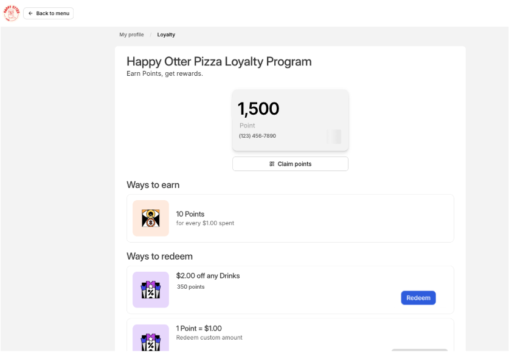The image size is (509, 353).
Task: Click the Happy Otter Pizza logo
Action: tap(12, 13)
